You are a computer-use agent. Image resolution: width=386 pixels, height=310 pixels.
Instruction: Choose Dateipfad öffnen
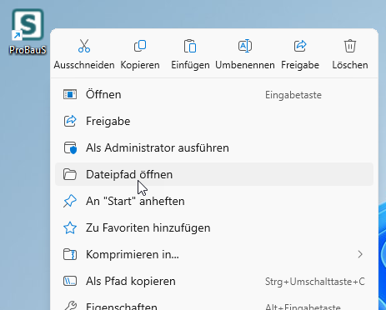coord(214,174)
